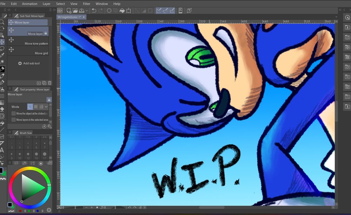Delete the selected sub tool trash icon

coord(49,83)
